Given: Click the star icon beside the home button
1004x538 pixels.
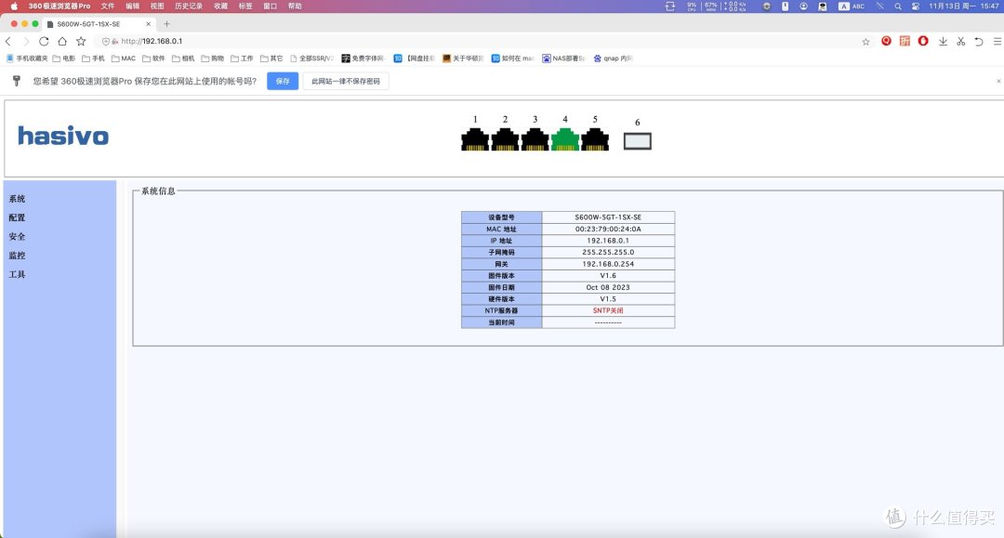Looking at the screenshot, I should click(x=81, y=41).
